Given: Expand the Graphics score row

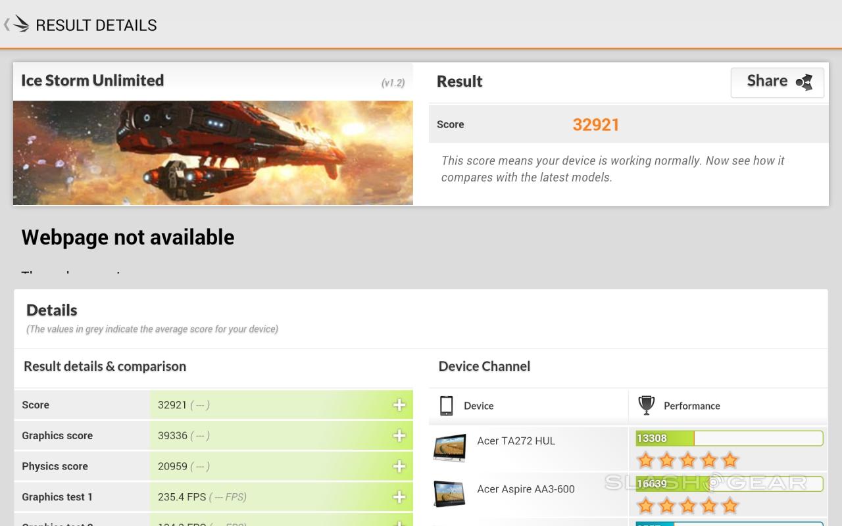Looking at the screenshot, I should coord(399,436).
